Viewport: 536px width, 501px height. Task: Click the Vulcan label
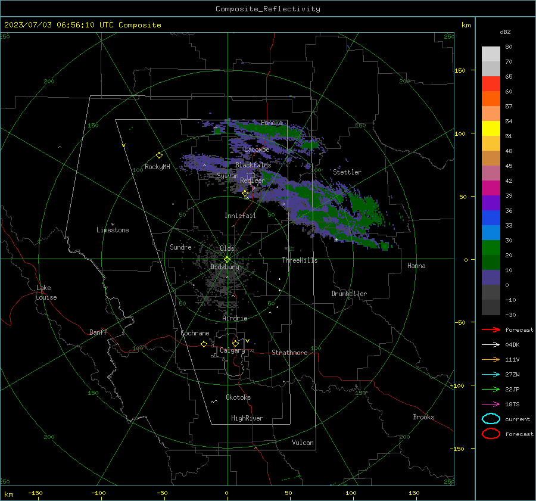coord(303,443)
